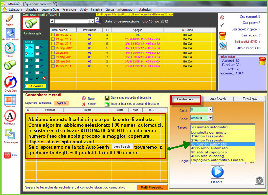This screenshot has height=195, width=268.
Task: Open the Archivi pencil icon
Action: pos(9,19)
